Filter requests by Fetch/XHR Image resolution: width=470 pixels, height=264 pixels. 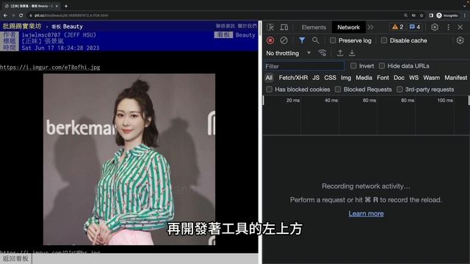click(x=293, y=78)
